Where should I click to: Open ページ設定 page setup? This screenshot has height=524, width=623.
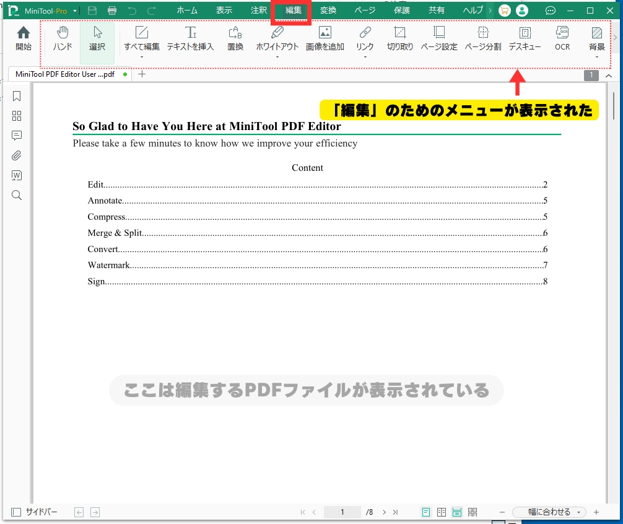pyautogui.click(x=439, y=38)
